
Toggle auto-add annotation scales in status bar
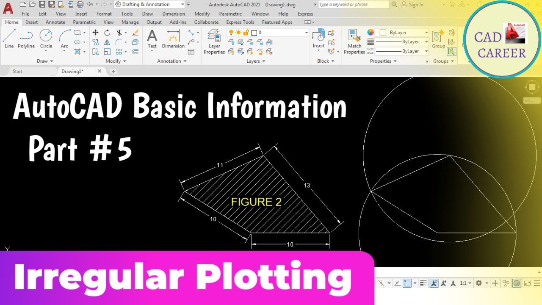click(x=443, y=283)
